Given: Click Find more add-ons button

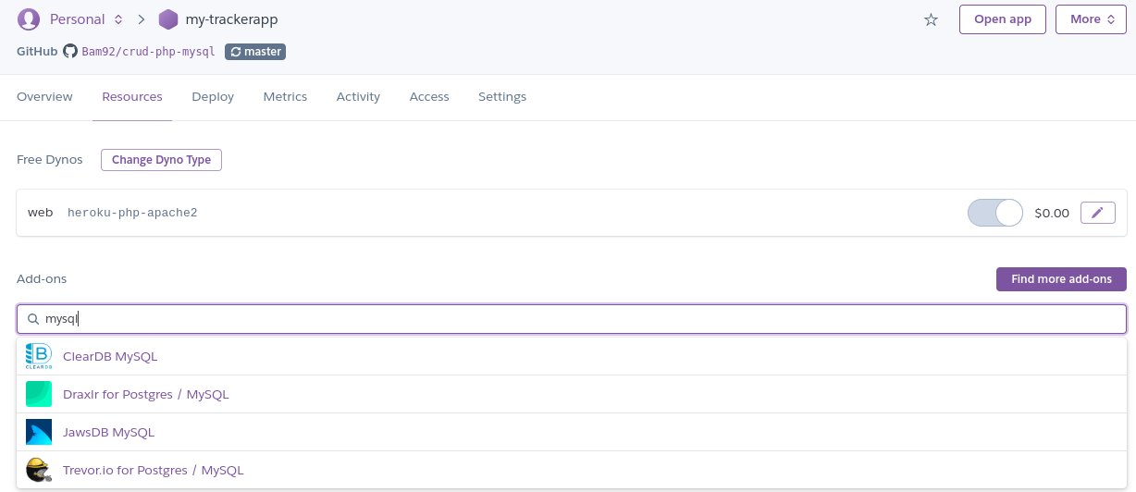Looking at the screenshot, I should click(x=1061, y=278).
